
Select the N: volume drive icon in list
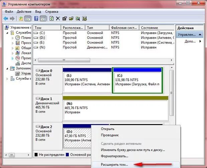coord(36,47)
